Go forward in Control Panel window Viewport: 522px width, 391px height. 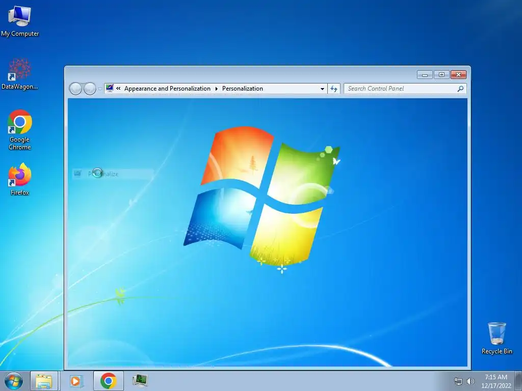pos(90,89)
